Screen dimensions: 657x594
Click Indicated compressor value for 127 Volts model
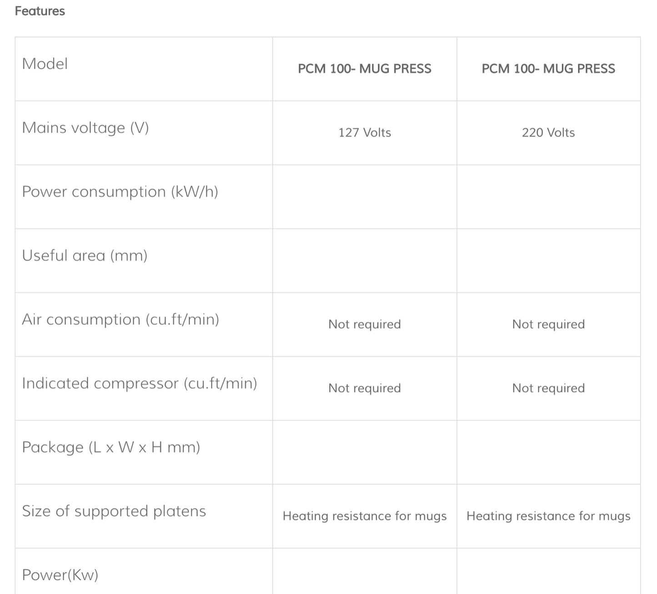click(365, 388)
